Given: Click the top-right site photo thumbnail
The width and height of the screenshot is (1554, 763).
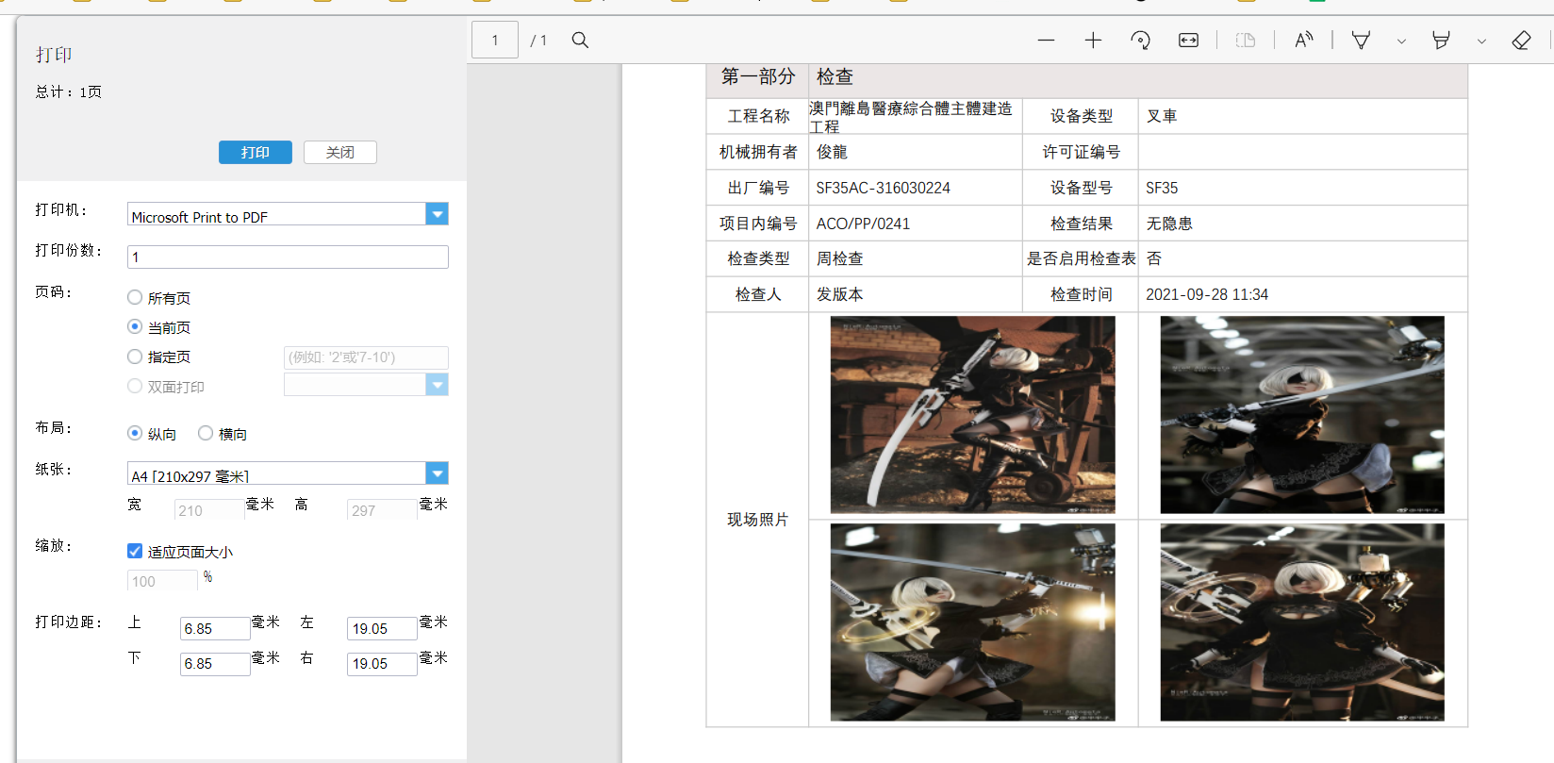Looking at the screenshot, I should click(1302, 415).
